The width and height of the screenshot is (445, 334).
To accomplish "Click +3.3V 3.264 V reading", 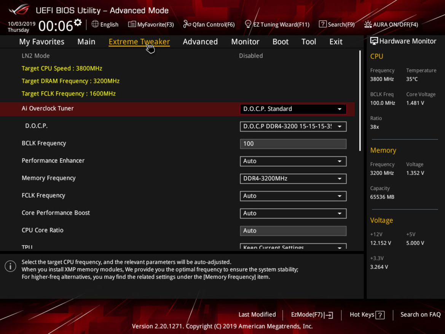I will point(379,267).
